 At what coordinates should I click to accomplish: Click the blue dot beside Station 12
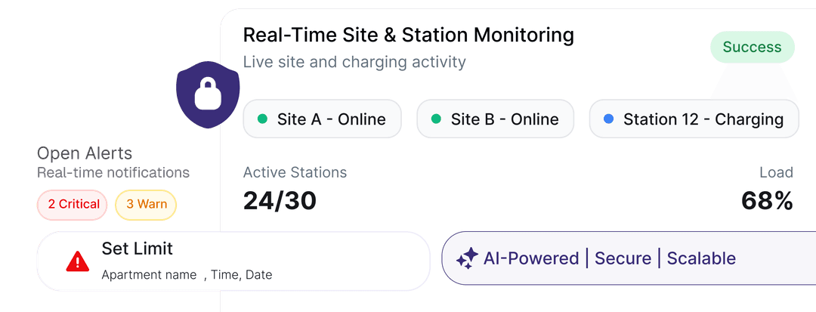tap(608, 119)
